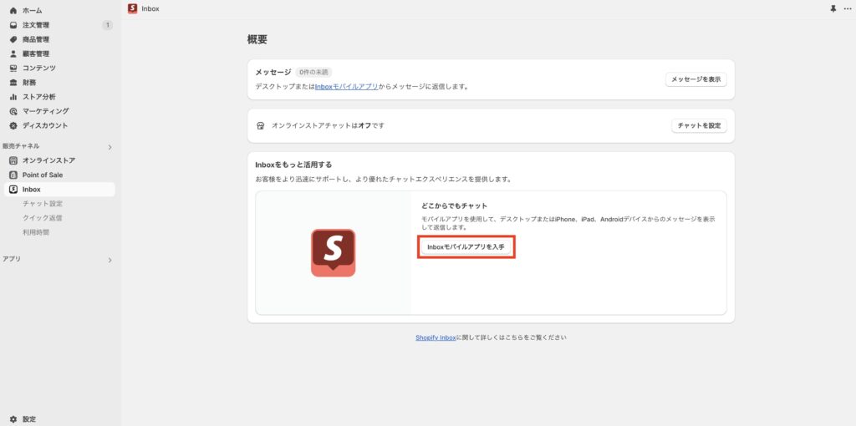Click the Inboxをもっと活用する heading
856x426 pixels.
(x=293, y=165)
